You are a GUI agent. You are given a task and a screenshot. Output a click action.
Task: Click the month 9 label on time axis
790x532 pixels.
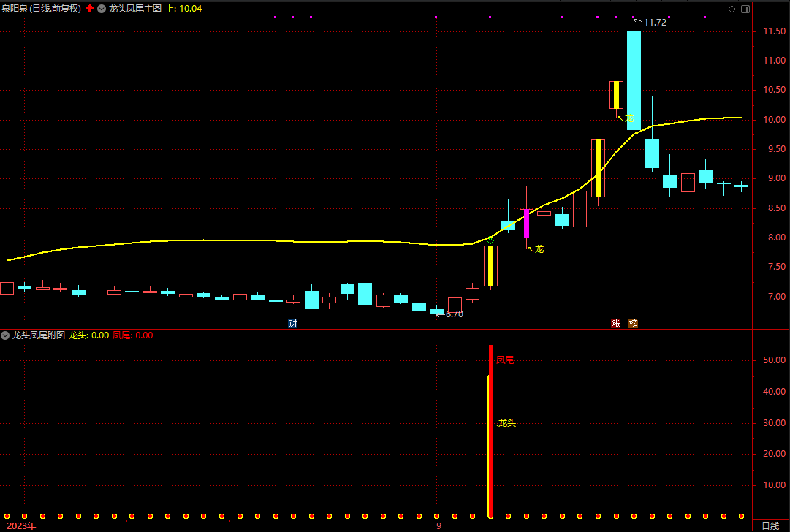[438, 526]
